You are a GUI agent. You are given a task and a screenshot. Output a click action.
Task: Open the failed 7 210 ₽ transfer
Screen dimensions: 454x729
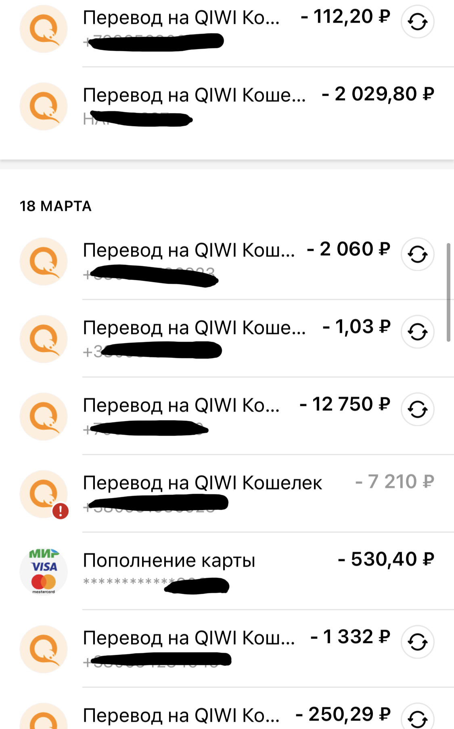click(202, 483)
